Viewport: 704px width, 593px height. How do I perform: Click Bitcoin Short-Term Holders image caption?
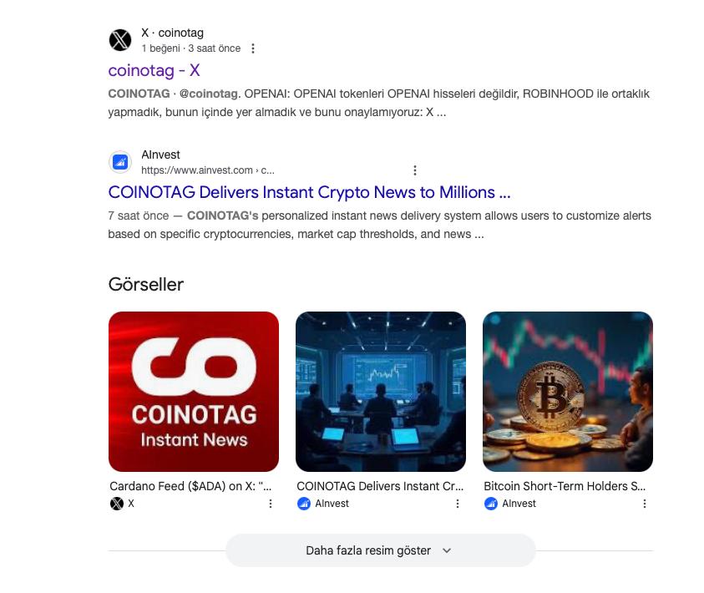point(565,486)
